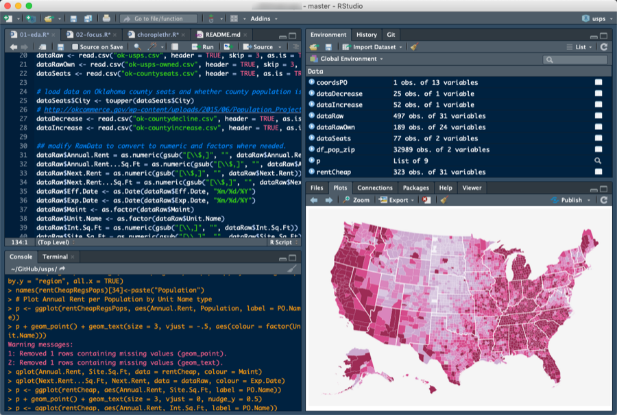Zoom the plot in a new window
Viewport: 617px width, 415px height.
(x=356, y=200)
